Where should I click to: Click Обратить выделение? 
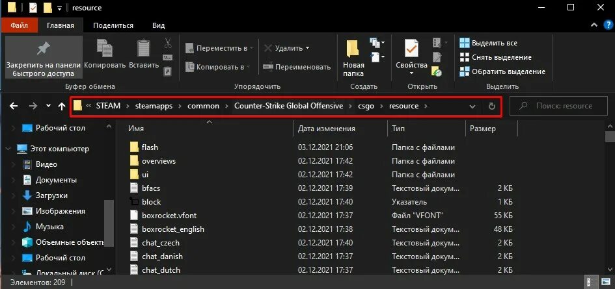[x=502, y=71]
